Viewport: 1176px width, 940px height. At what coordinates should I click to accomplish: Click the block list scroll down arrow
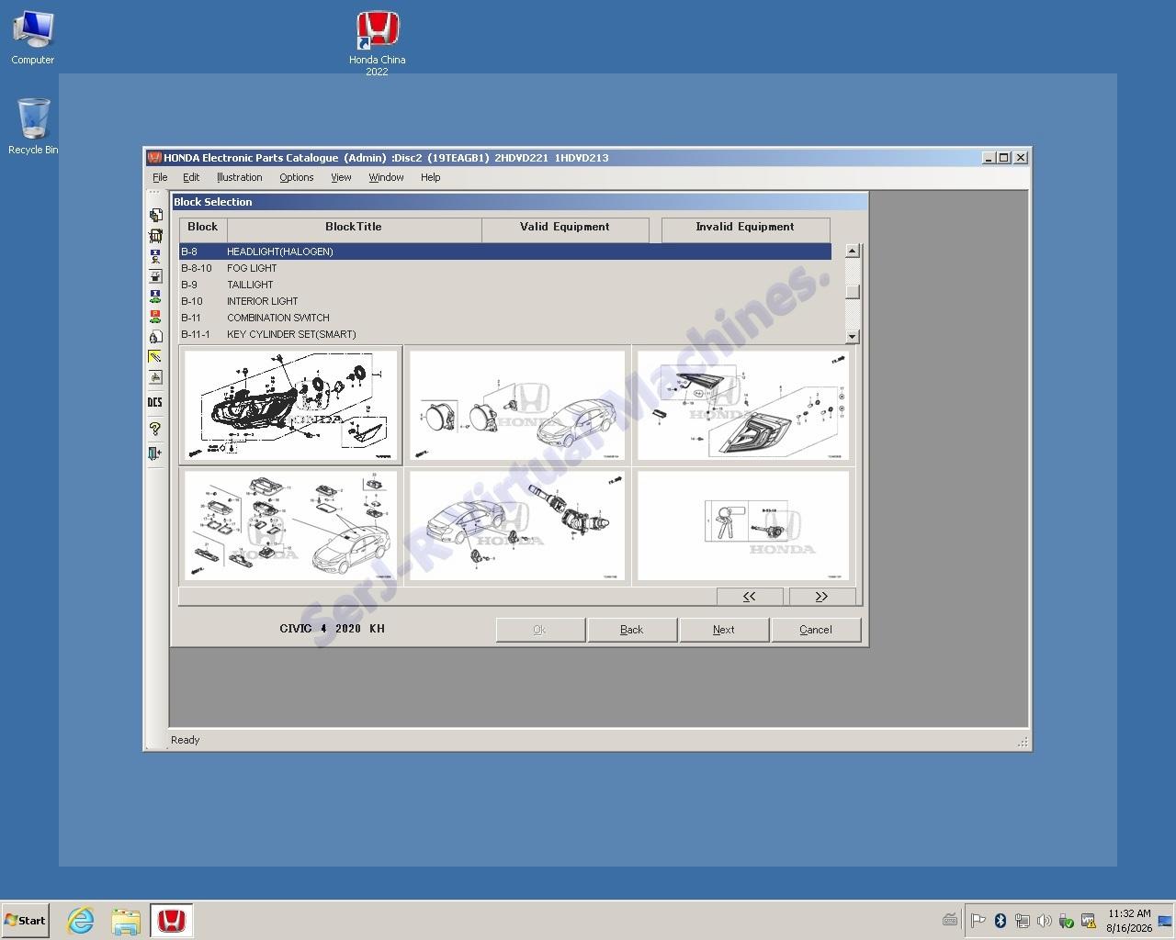point(852,337)
